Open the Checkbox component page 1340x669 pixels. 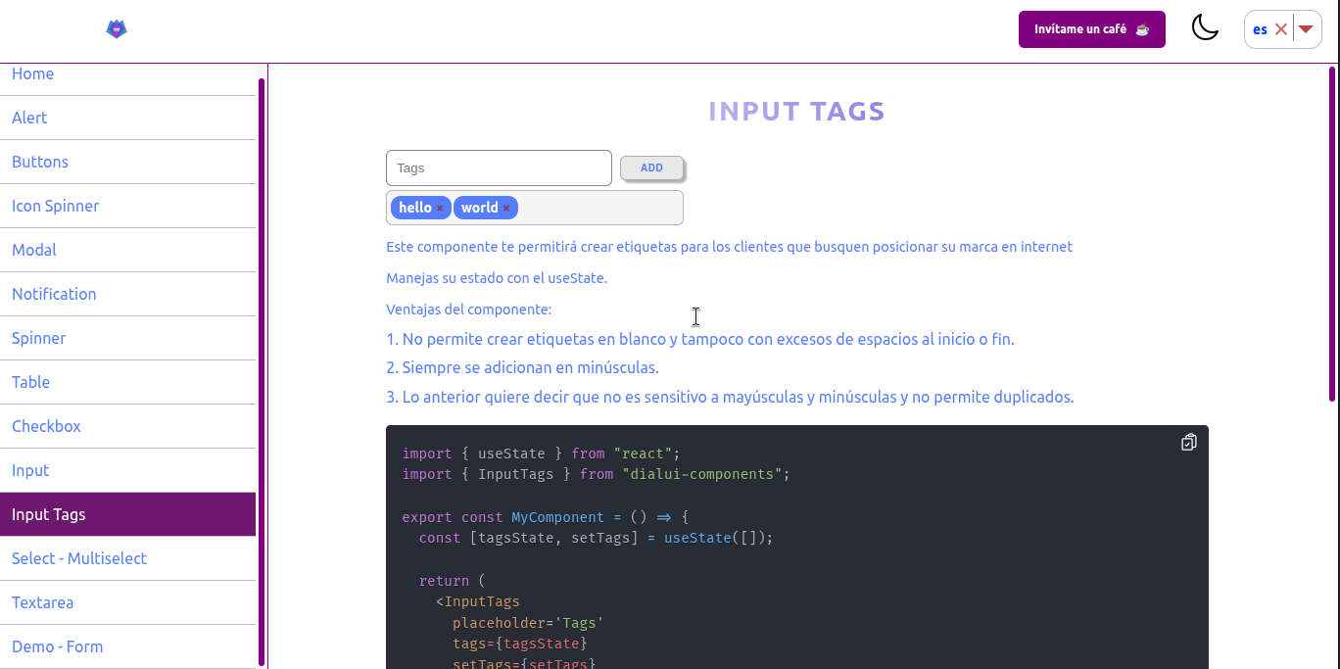[46, 426]
